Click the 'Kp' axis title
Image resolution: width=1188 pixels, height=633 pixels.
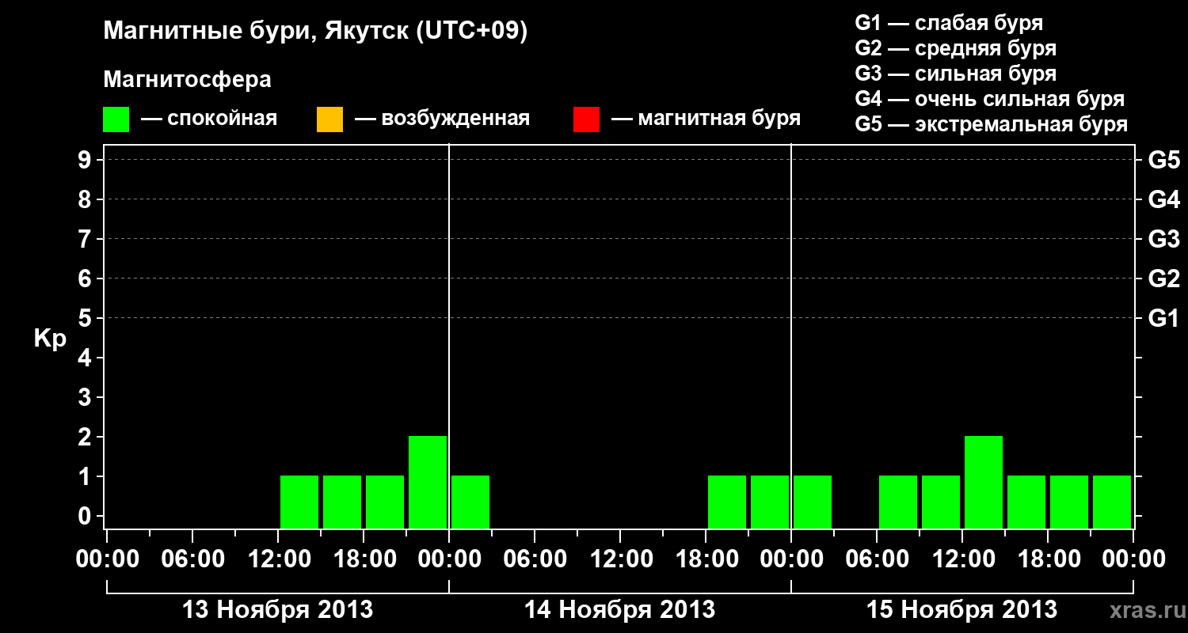pyautogui.click(x=50, y=339)
